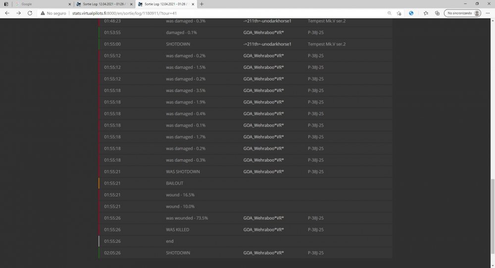Open the Favorites list

click(426, 13)
